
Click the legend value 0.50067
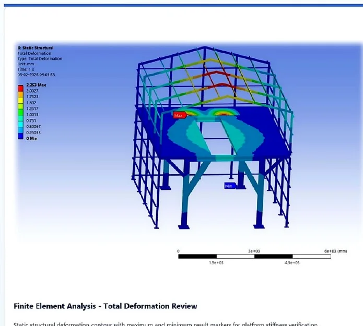click(33, 127)
